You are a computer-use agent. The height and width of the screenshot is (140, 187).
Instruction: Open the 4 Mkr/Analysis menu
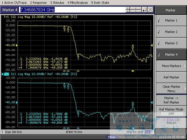coord(78,3)
